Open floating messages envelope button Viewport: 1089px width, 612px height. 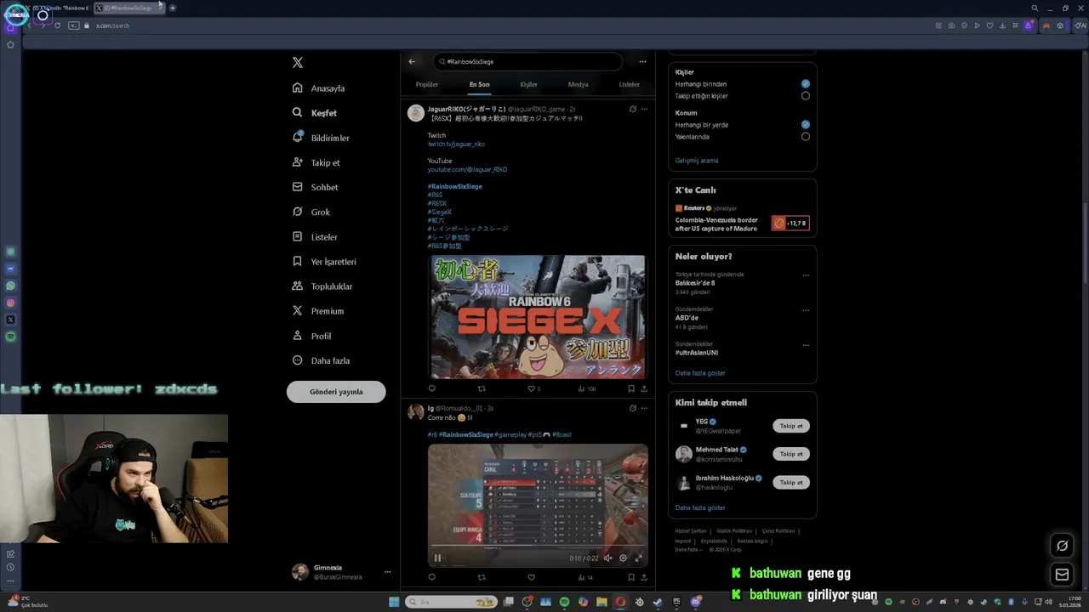pos(1062,575)
